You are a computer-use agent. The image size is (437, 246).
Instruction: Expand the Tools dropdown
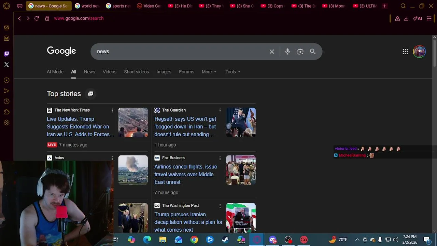point(233,72)
